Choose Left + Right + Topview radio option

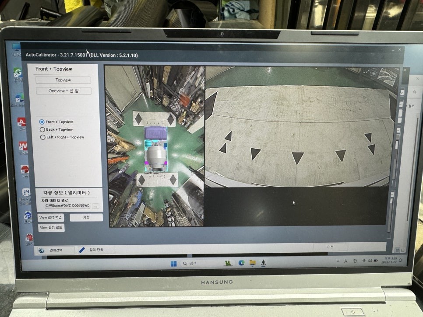coord(42,137)
